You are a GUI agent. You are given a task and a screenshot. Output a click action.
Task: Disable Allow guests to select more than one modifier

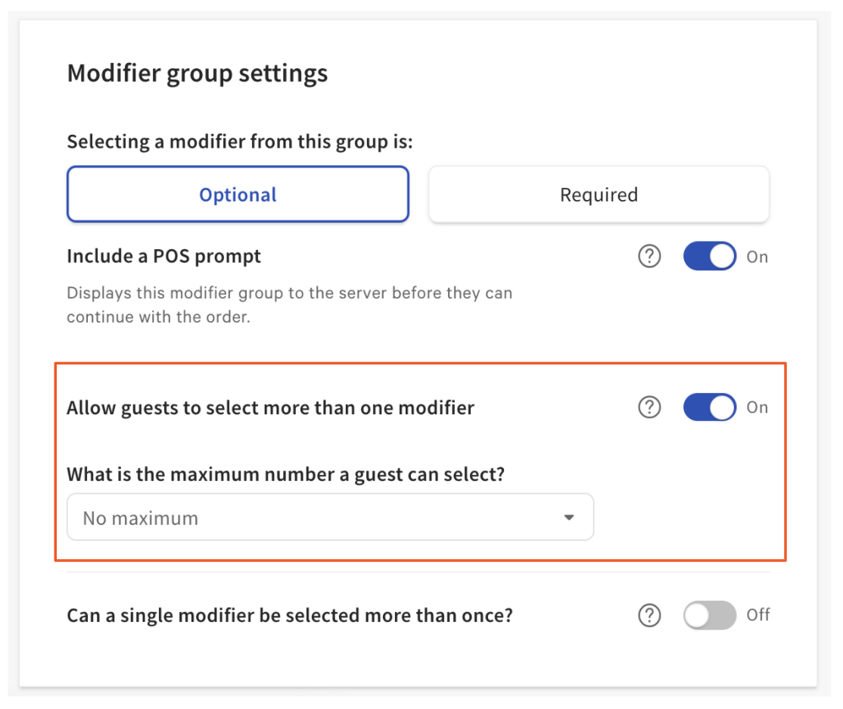(709, 408)
